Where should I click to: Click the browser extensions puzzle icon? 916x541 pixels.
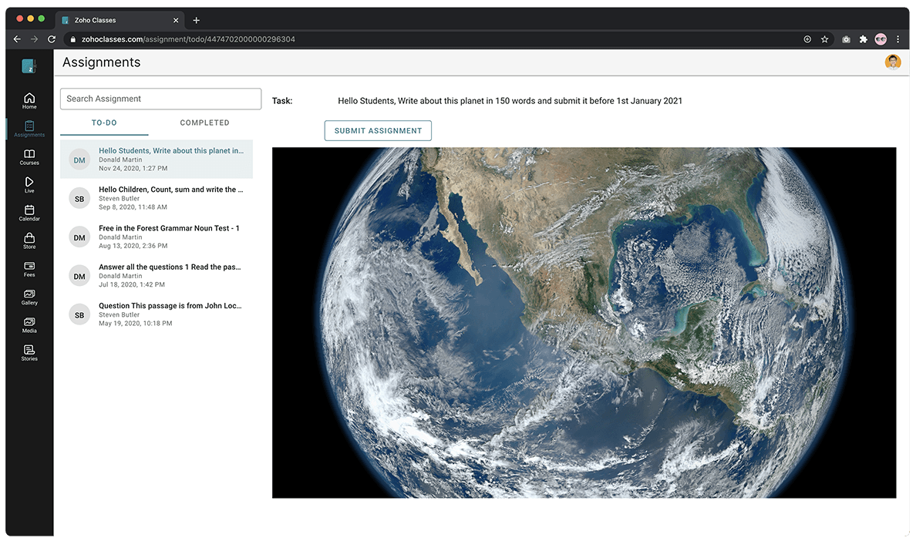[863, 39]
